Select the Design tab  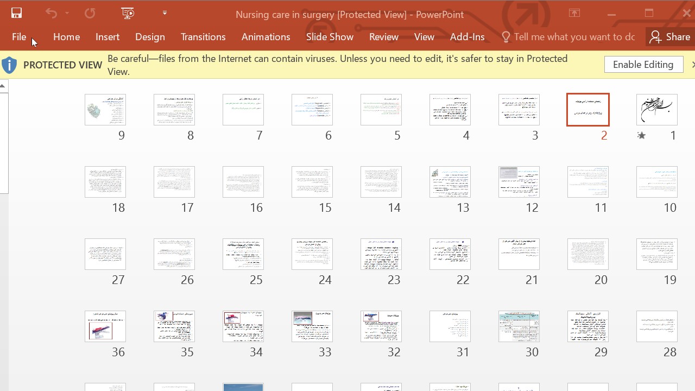[150, 37]
